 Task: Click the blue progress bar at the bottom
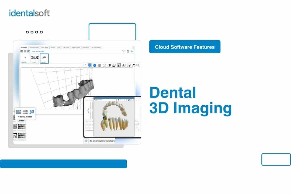click(x=63, y=164)
